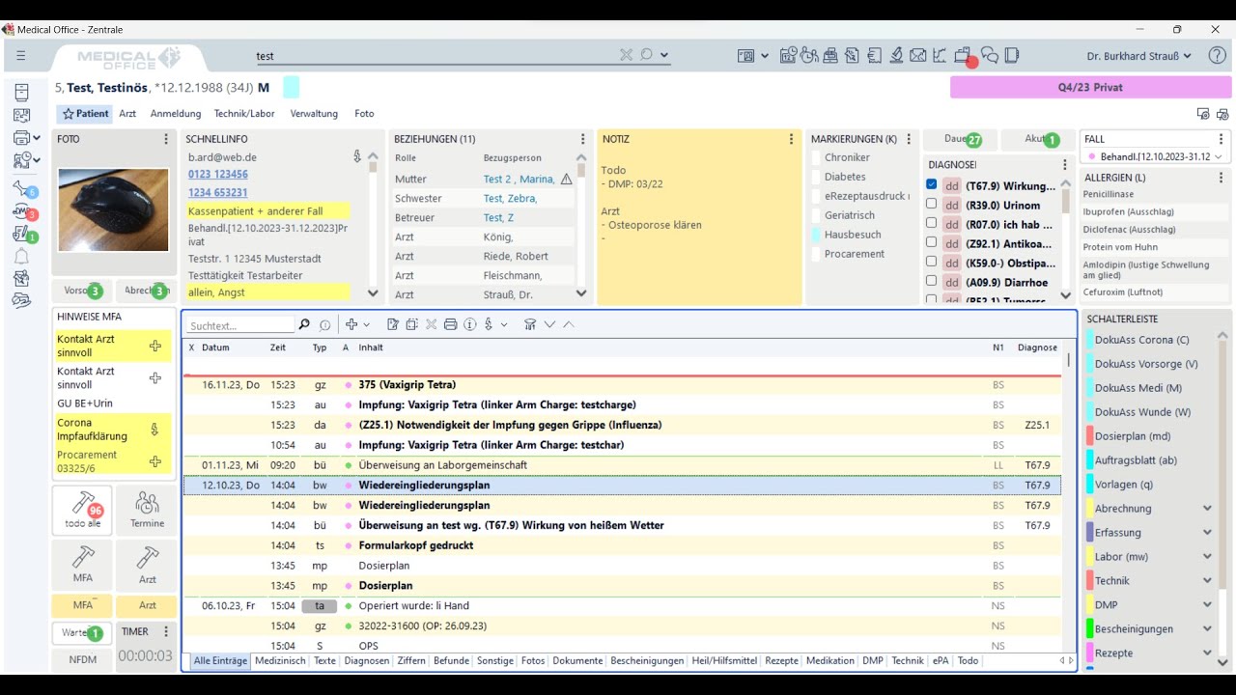Click search magnifier next to Suchtext field
This screenshot has width=1236, height=695.
click(x=304, y=324)
